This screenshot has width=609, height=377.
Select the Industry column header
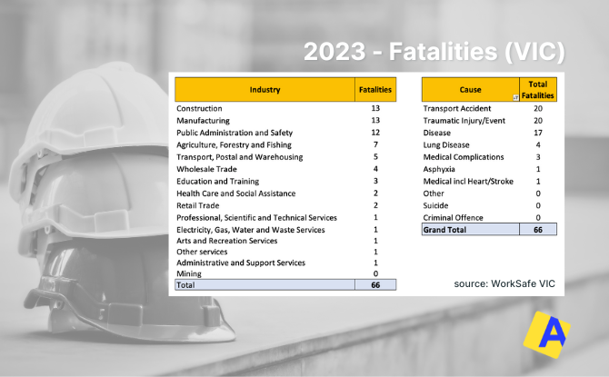coord(265,90)
